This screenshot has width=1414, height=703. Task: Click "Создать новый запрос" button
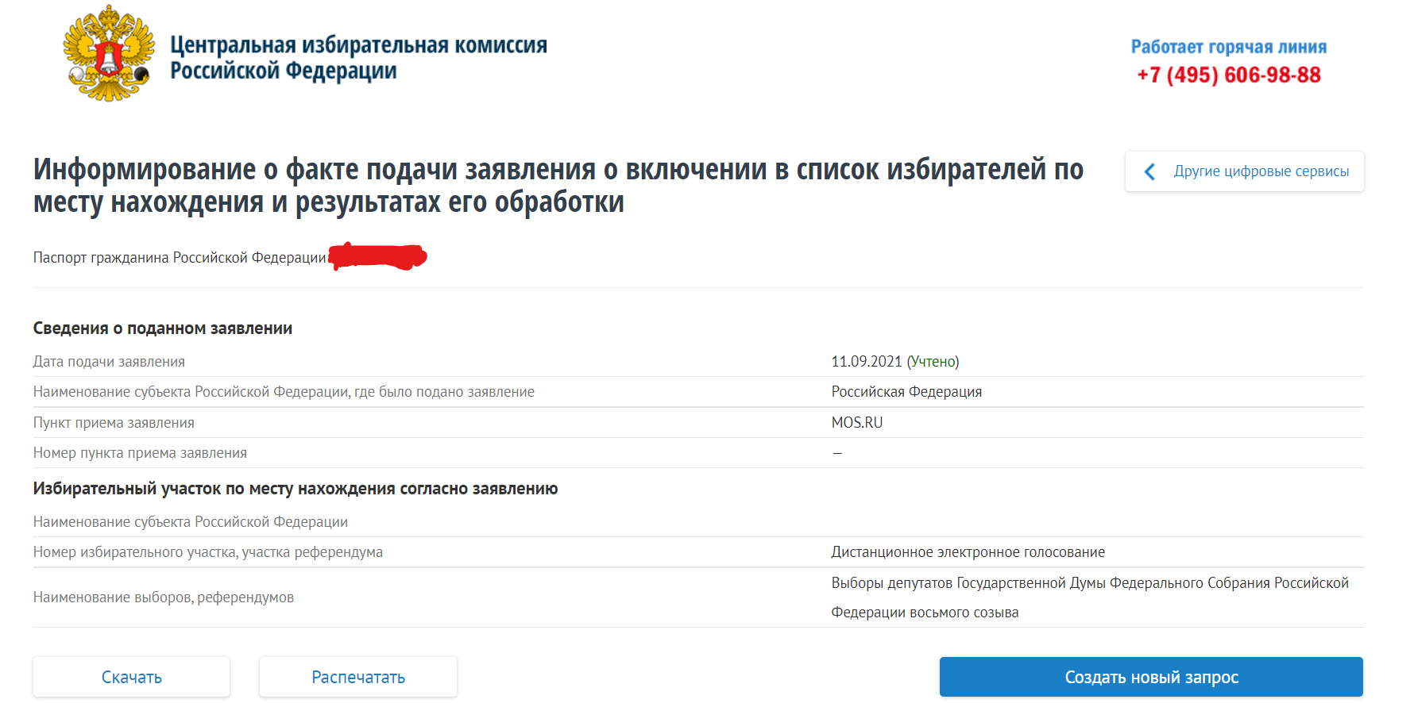(1150, 677)
